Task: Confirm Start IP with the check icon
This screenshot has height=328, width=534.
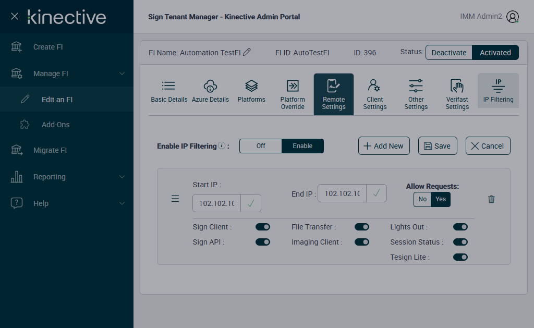Action: point(251,203)
